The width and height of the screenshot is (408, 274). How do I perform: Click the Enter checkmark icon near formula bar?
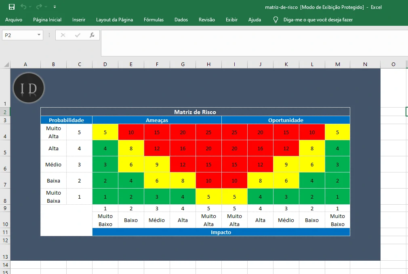(77, 35)
